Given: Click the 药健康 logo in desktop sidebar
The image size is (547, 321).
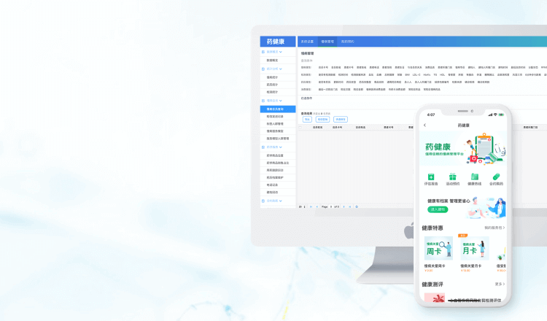Looking at the screenshot, I should tap(278, 42).
